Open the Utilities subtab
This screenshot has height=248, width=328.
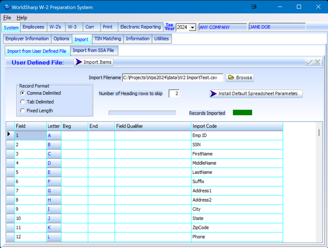click(161, 39)
